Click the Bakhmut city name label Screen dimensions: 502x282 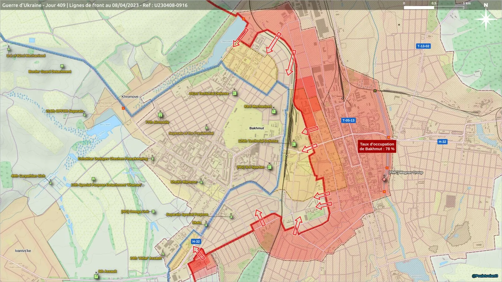coord(257,128)
